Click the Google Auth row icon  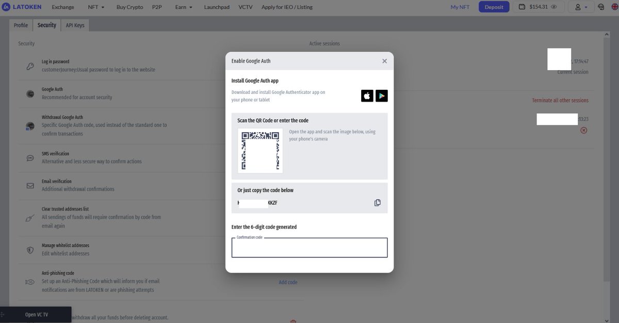30,93
